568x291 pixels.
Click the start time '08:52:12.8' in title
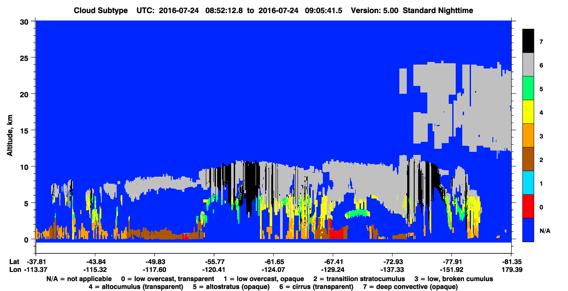(x=225, y=10)
